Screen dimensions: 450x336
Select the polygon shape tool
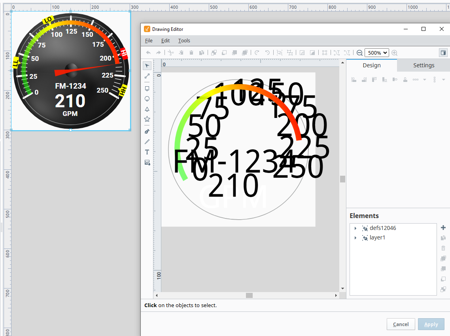tap(147, 109)
